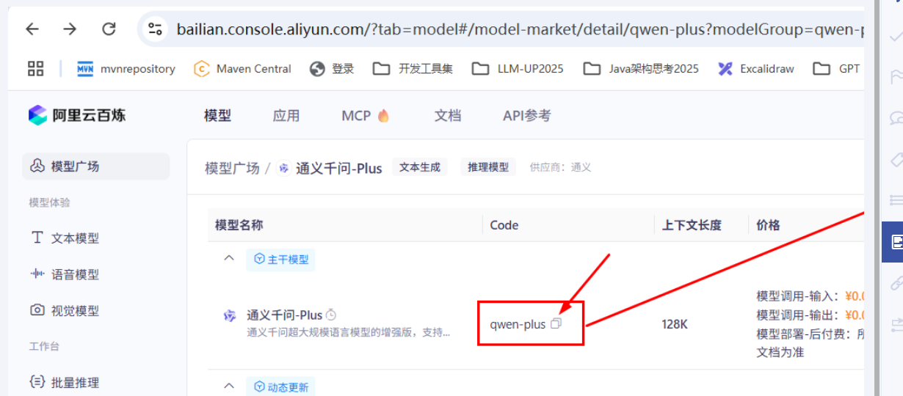The height and width of the screenshot is (396, 903).
Task: Click the 价格 column header
Action: point(768,225)
